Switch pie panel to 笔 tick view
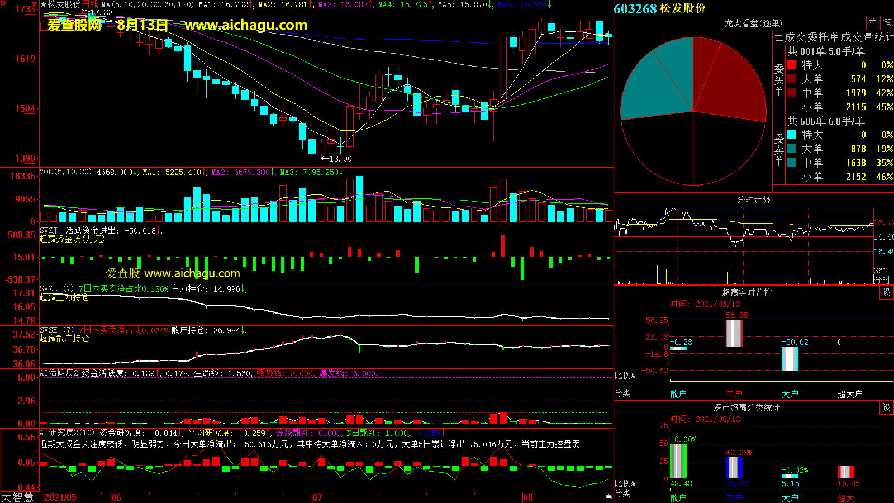 [887, 23]
